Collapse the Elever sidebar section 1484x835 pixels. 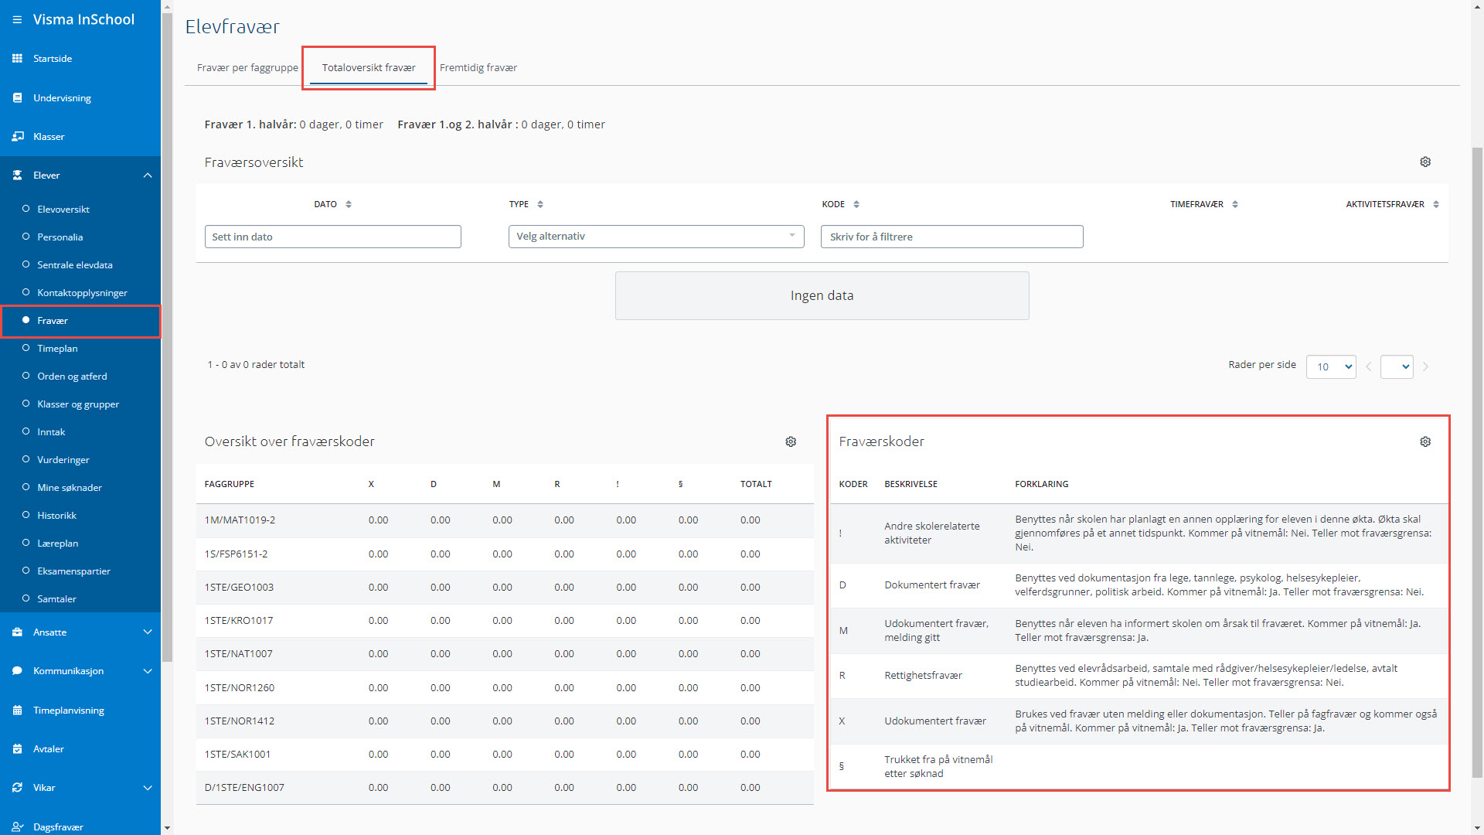148,176
